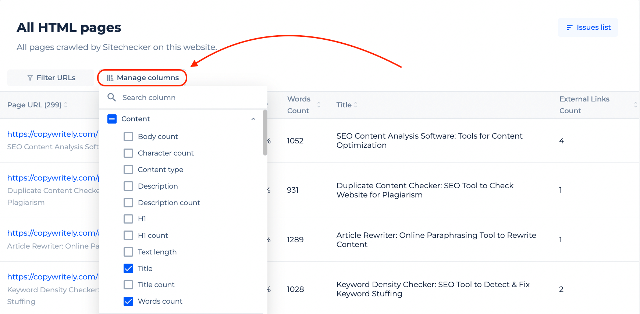Enable the Content type column
The image size is (640, 314).
[128, 170]
